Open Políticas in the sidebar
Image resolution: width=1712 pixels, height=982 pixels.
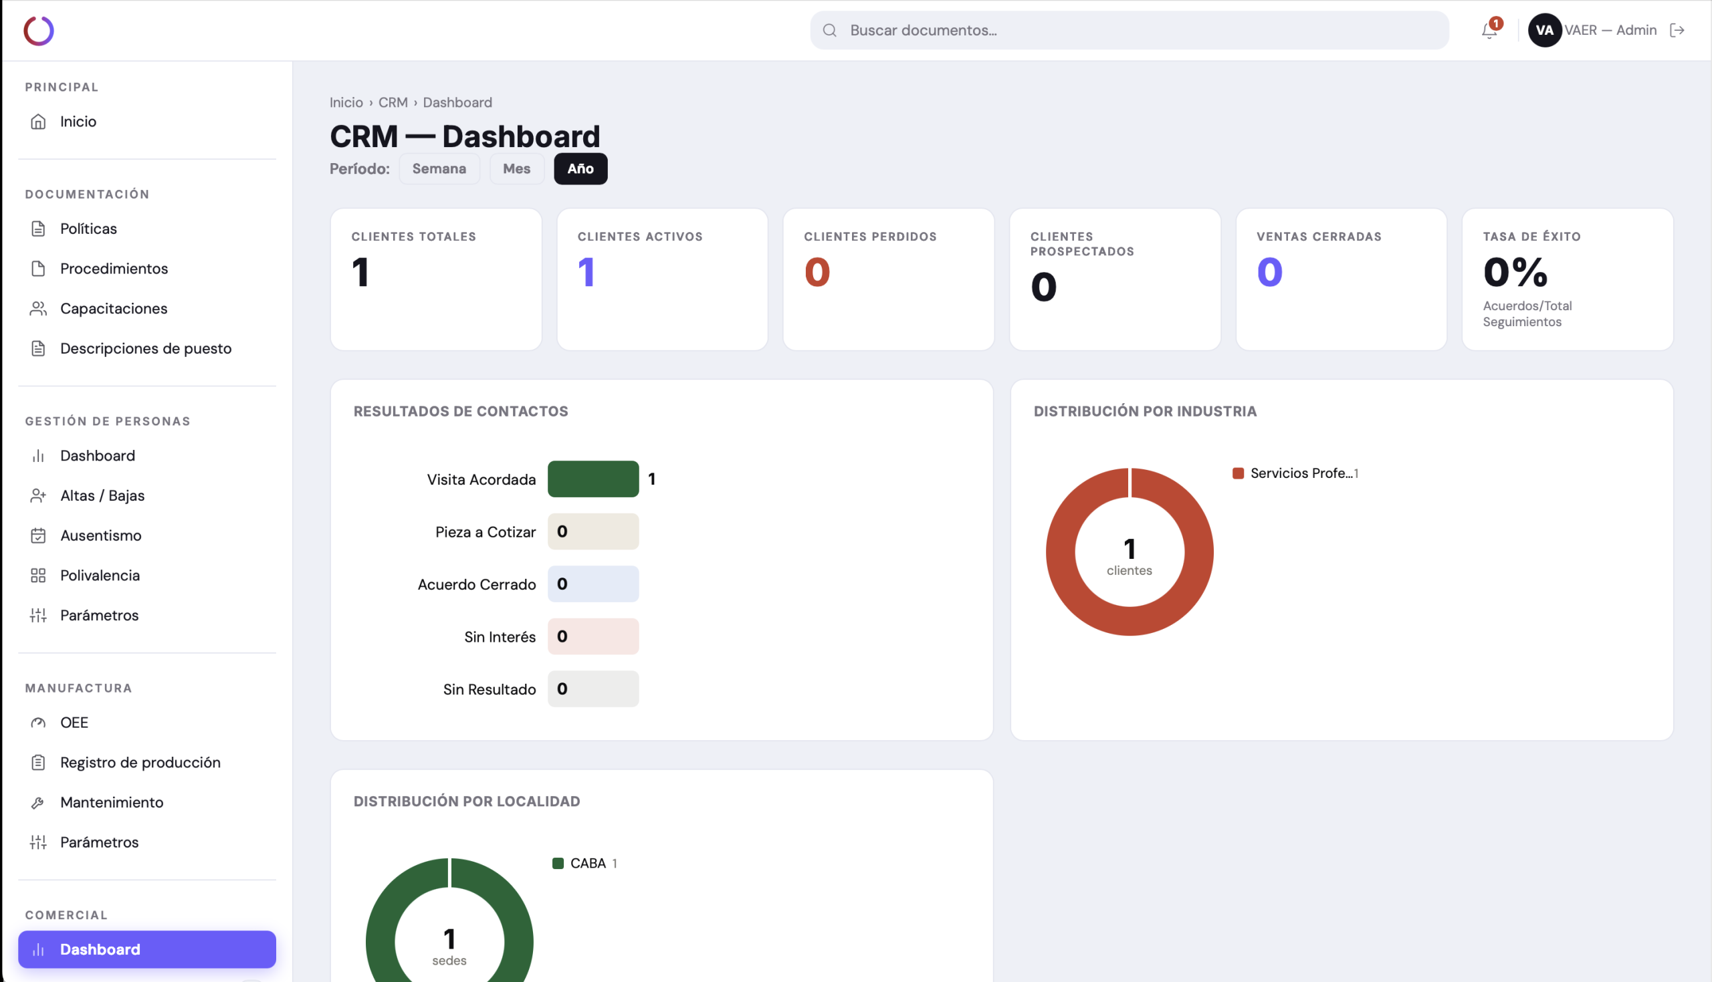click(147, 229)
